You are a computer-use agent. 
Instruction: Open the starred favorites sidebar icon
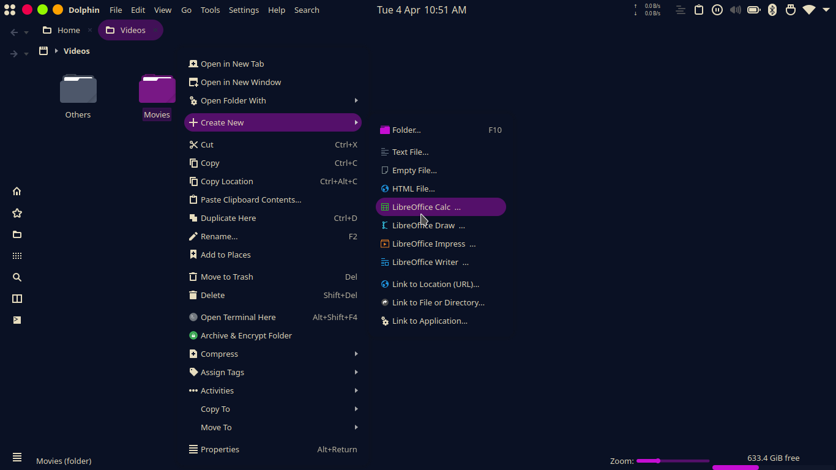17,213
